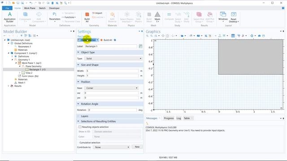
Task: Open the Application Builder
Action: point(10,17)
